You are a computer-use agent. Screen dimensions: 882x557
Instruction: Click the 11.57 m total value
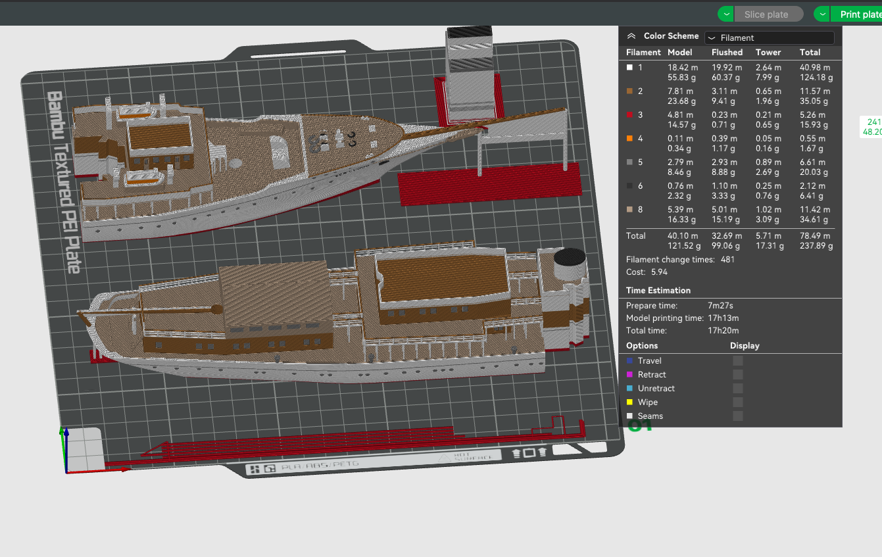(x=814, y=91)
